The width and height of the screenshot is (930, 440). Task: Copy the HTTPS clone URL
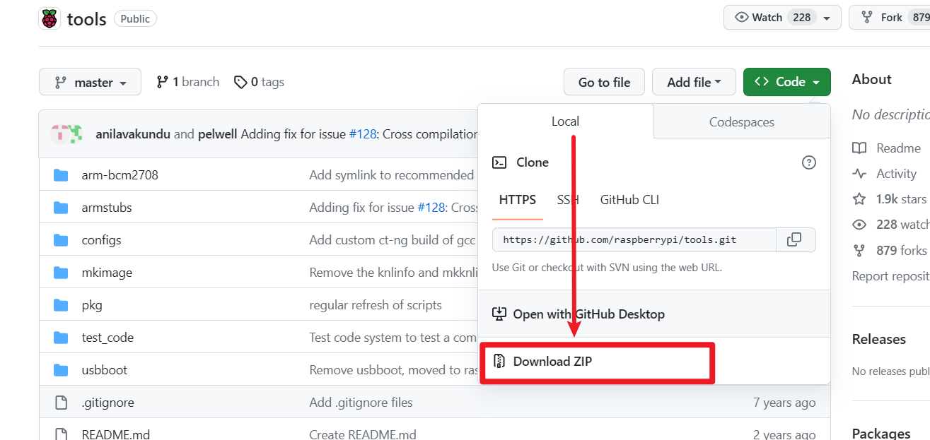(x=795, y=239)
